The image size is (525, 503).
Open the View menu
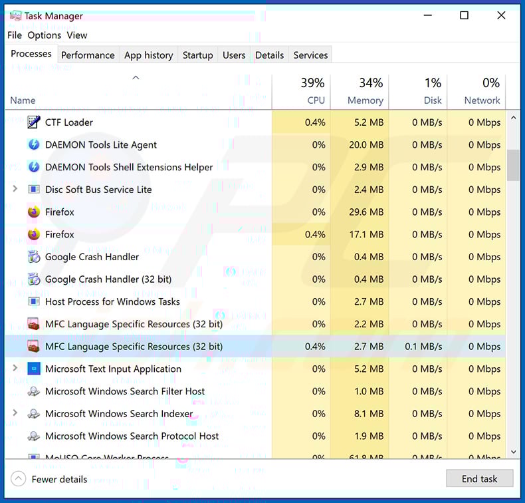tap(76, 35)
